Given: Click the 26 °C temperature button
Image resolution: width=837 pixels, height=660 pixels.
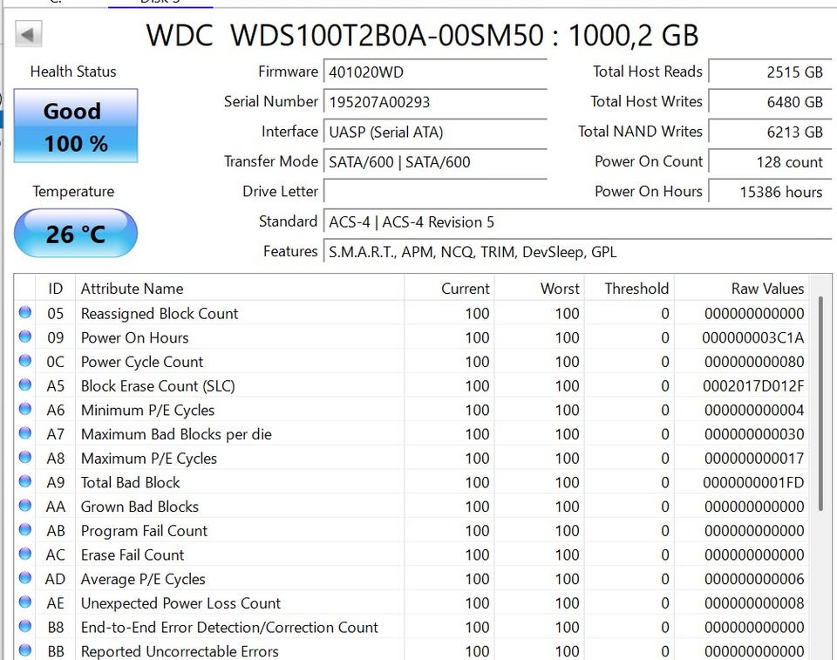Looking at the screenshot, I should (x=76, y=234).
